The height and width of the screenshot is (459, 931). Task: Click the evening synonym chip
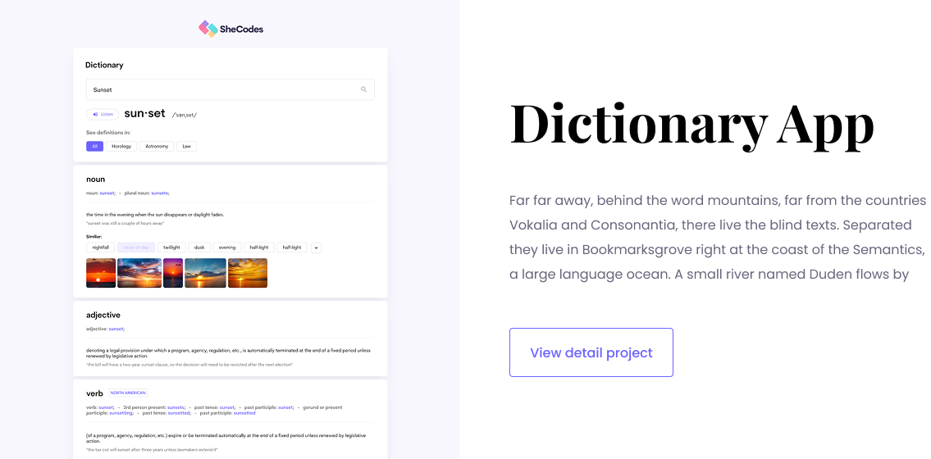227,248
